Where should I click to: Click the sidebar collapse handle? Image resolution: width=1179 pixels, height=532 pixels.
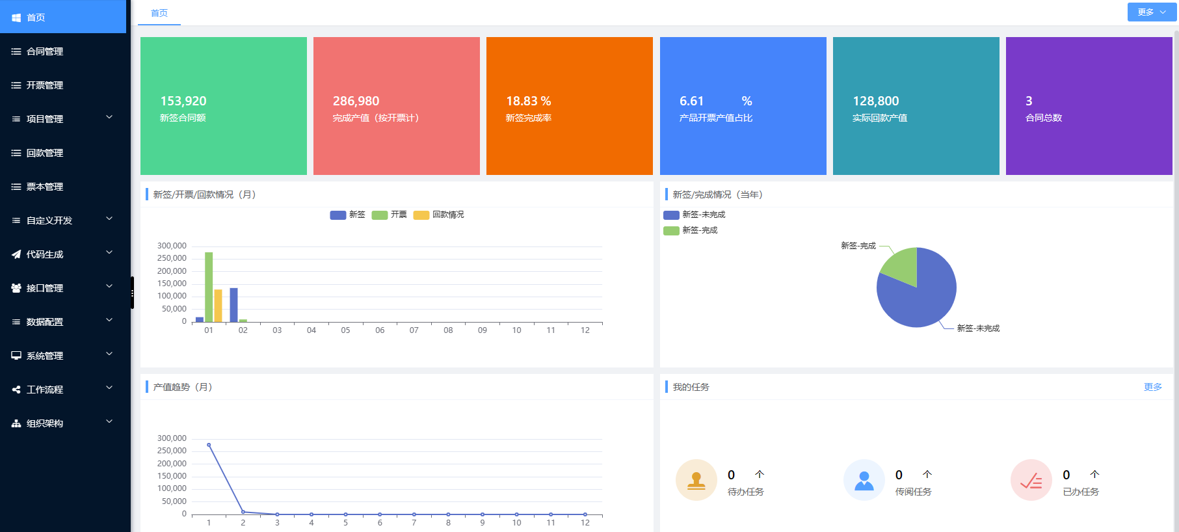pos(132,293)
